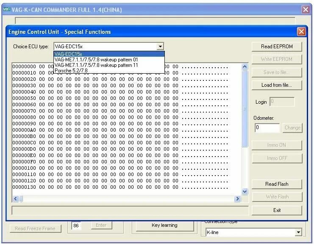314x245 pixels.
Task: Close the Engine Control Unit dialog
Action: coord(301,32)
